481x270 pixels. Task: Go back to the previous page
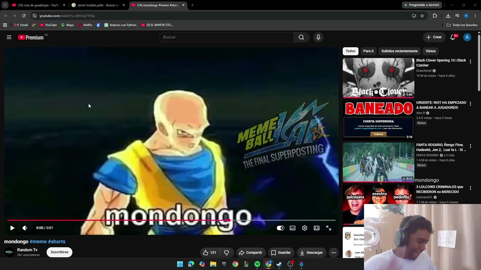click(x=6, y=16)
